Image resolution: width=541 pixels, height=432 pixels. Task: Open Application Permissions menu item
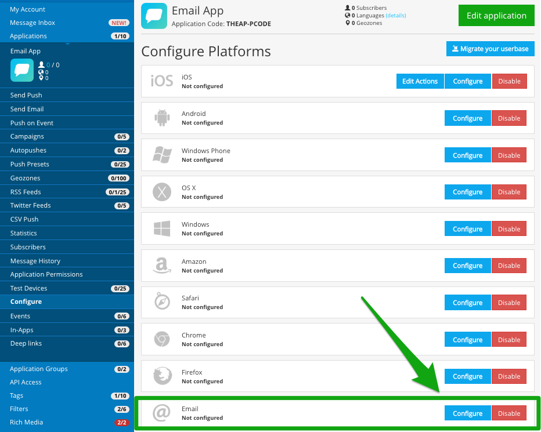coord(67,274)
